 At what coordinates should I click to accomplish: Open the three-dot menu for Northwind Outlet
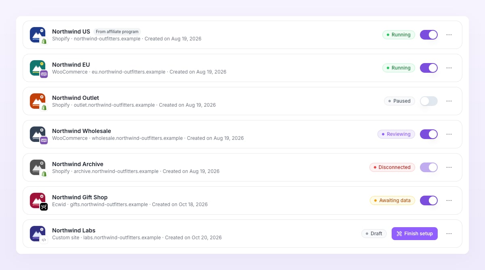pyautogui.click(x=449, y=101)
